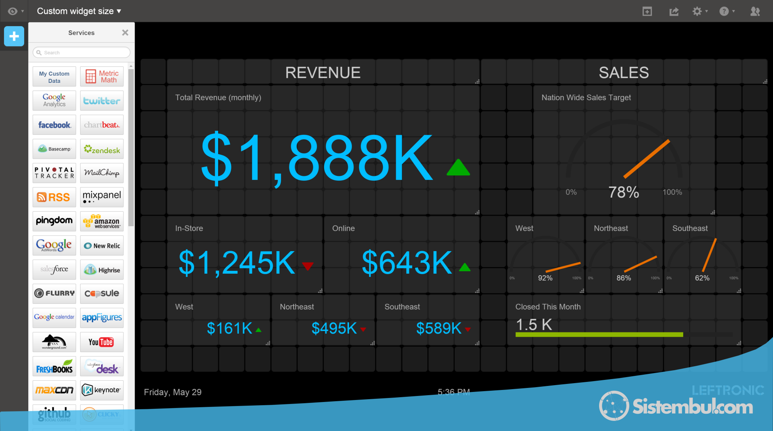Select the Metric Math service
Screen dimensions: 773x431
tap(102, 76)
